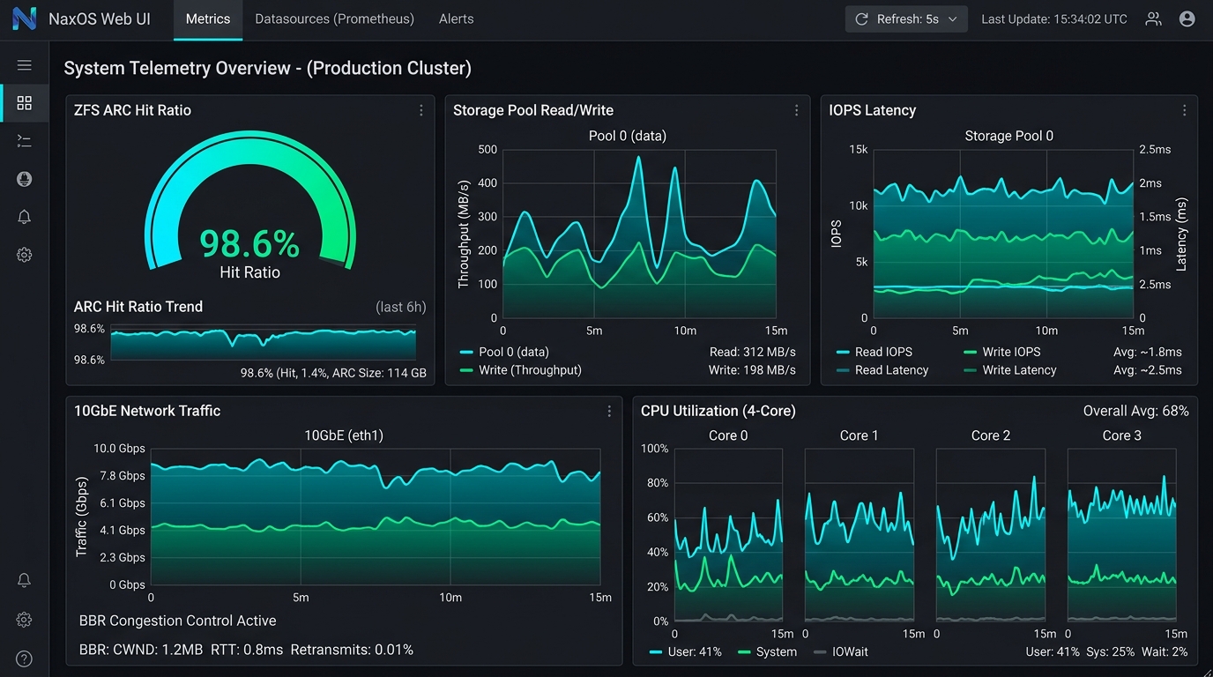1213x677 pixels.
Task: Switch to the Datasources (Prometheus) tab
Action: tap(334, 19)
